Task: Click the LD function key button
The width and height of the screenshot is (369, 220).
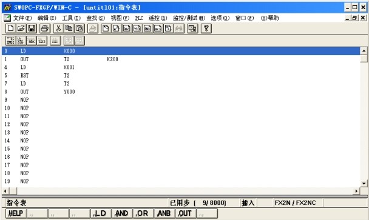Action: click(101, 213)
